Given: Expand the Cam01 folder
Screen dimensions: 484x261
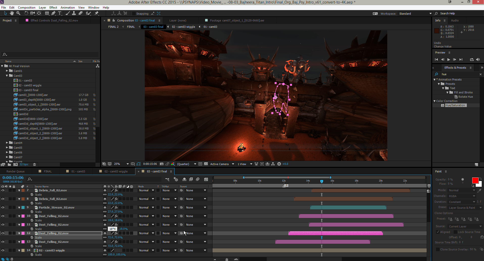Looking at the screenshot, I should (x=7, y=71).
